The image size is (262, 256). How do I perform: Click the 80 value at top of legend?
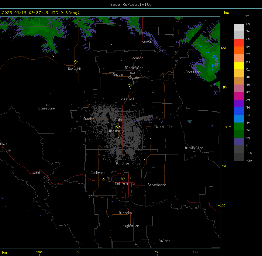pyautogui.click(x=248, y=24)
